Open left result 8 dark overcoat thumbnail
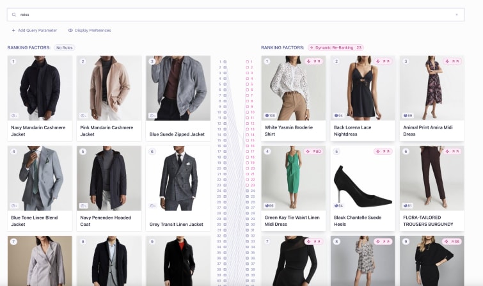 coord(109,261)
